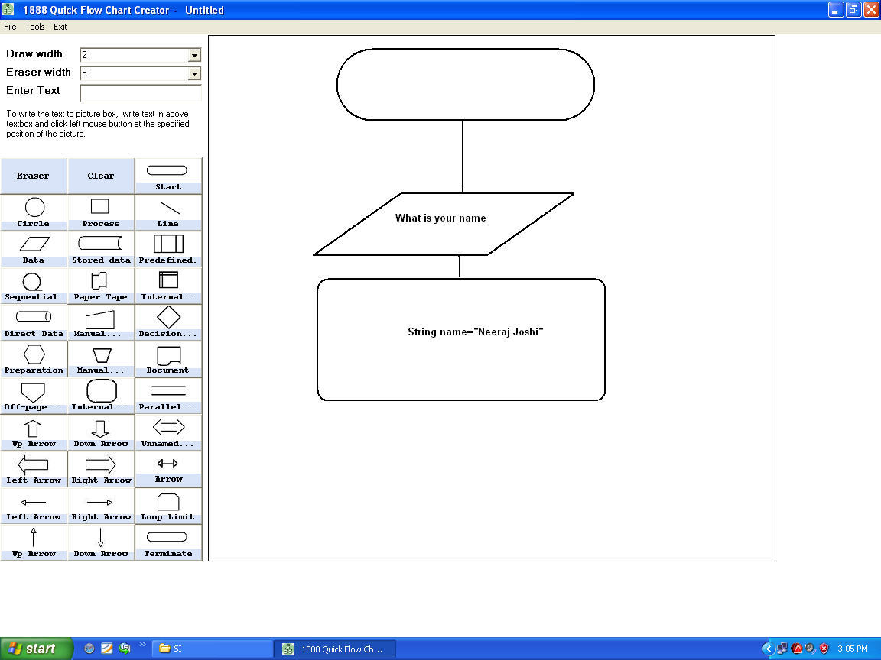Select the thin Right Arrow line
Image resolution: width=881 pixels, height=660 pixels.
click(101, 506)
